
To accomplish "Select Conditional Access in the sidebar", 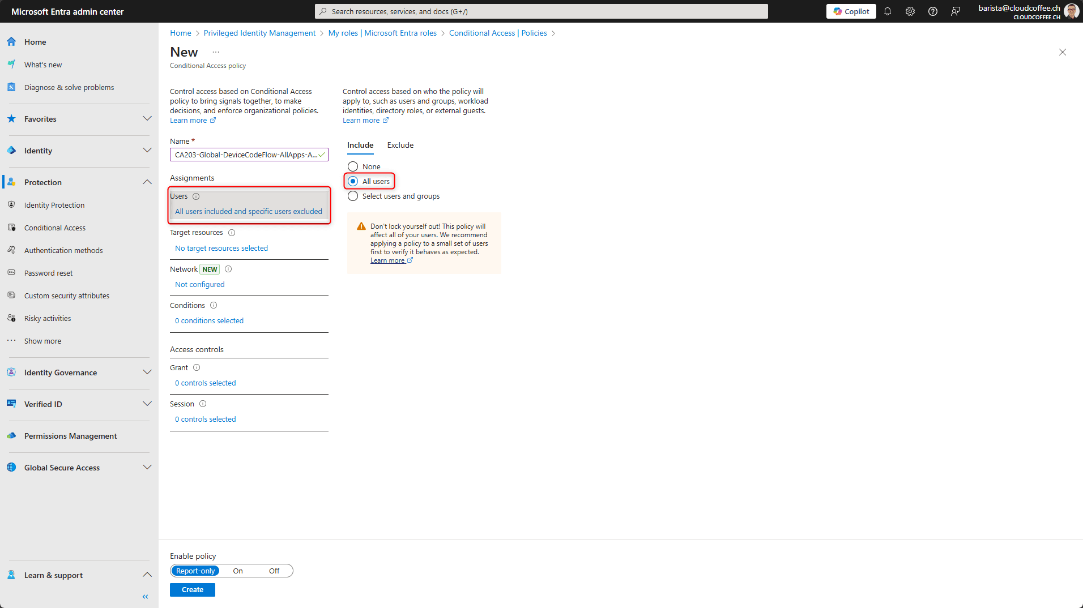I will (54, 228).
